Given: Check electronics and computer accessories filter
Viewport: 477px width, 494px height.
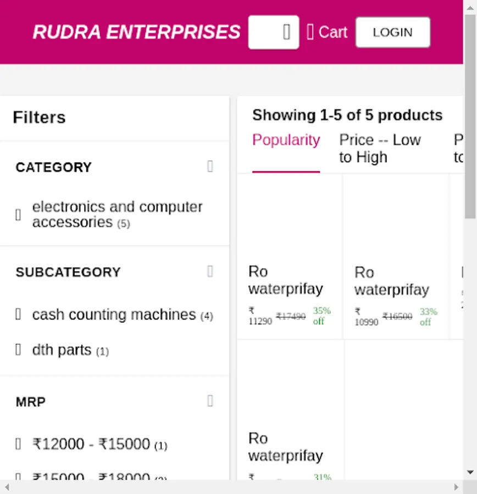Looking at the screenshot, I should point(18,215).
